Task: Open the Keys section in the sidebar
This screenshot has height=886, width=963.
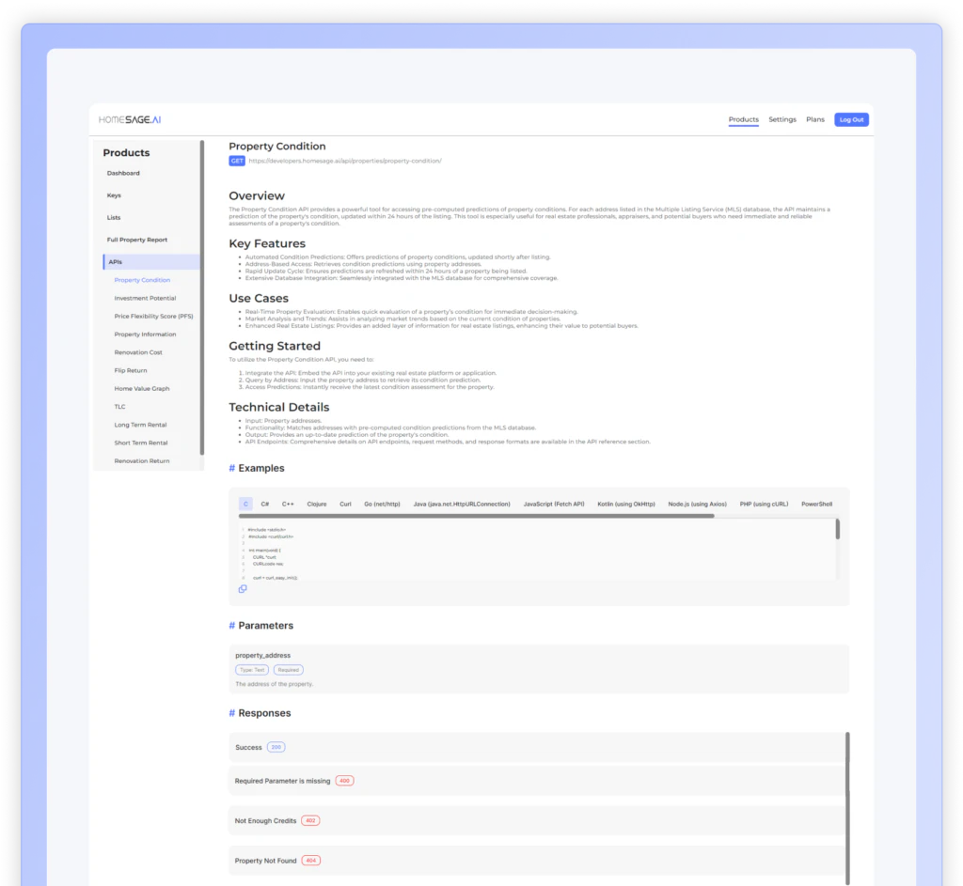Action: 113,195
